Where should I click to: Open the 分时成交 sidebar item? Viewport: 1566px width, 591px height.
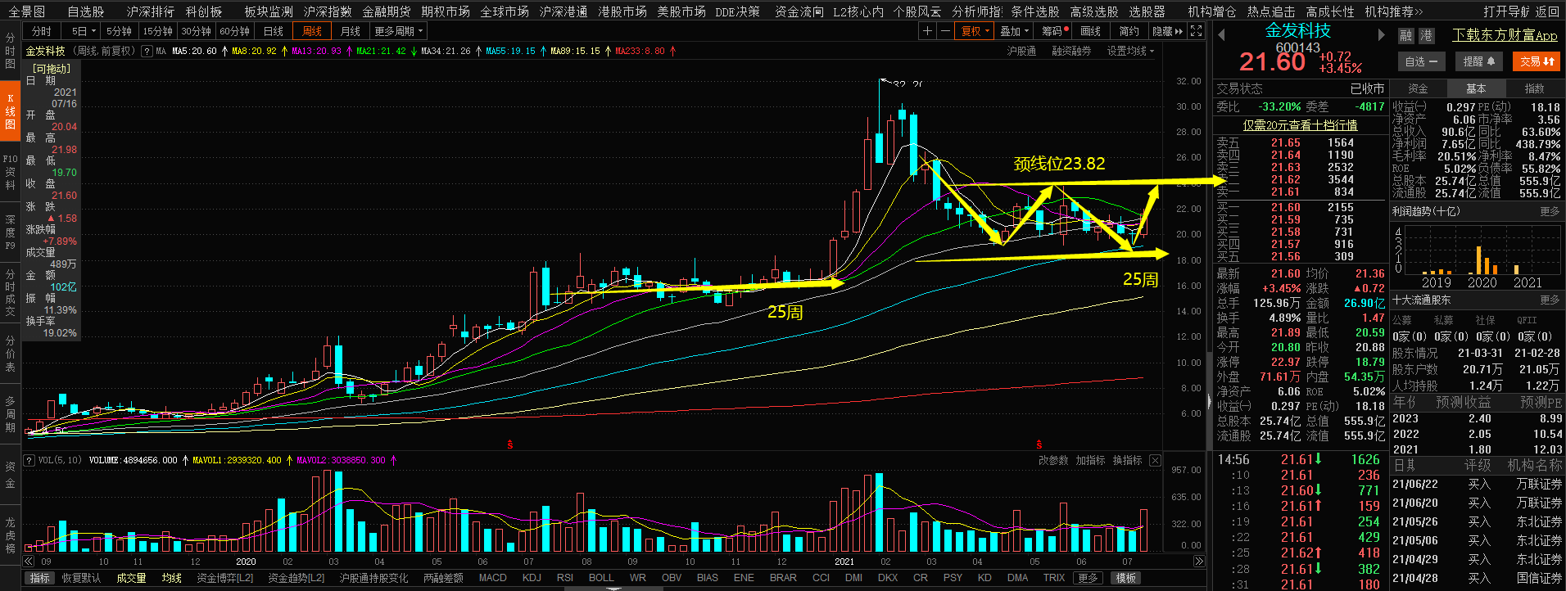pos(10,292)
